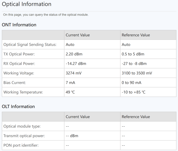Click the Working Voltage label
Viewport: 178px width, 151px height.
pos(19,73)
